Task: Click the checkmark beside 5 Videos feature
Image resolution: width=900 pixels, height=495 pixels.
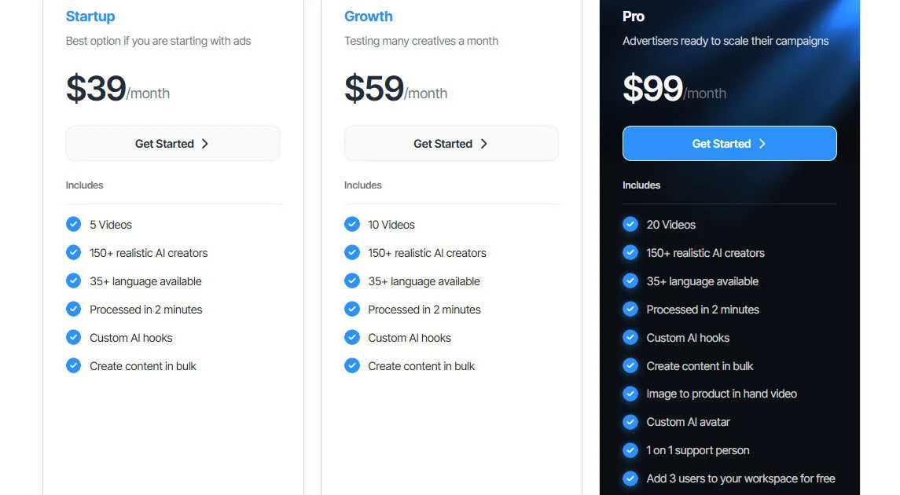Action: point(73,224)
